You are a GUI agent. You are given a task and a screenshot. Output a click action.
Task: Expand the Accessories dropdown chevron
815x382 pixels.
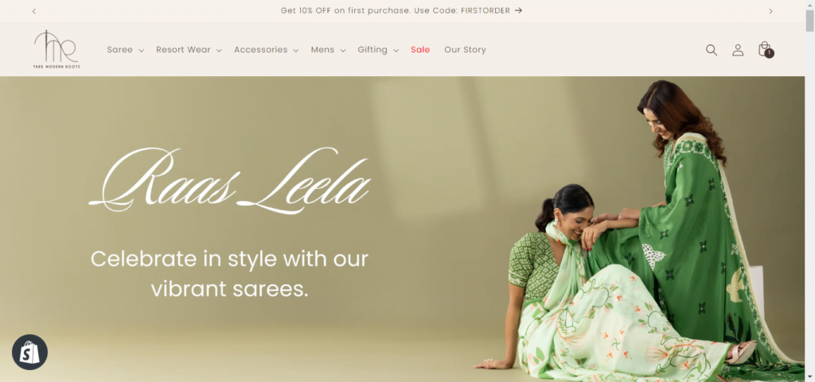pyautogui.click(x=296, y=50)
